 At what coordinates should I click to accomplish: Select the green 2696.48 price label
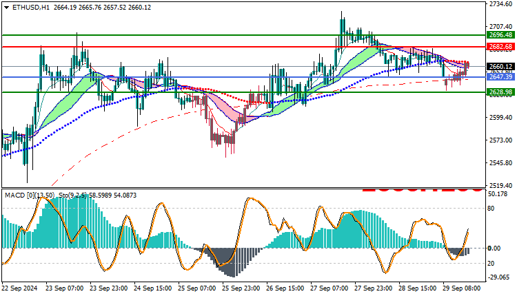point(500,35)
